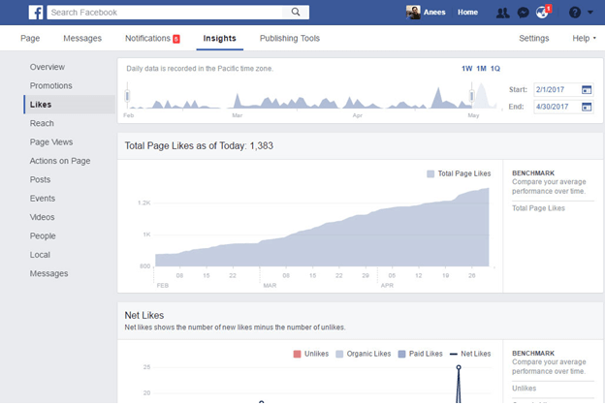Open Events in the sidebar
The width and height of the screenshot is (605, 406).
click(x=42, y=199)
